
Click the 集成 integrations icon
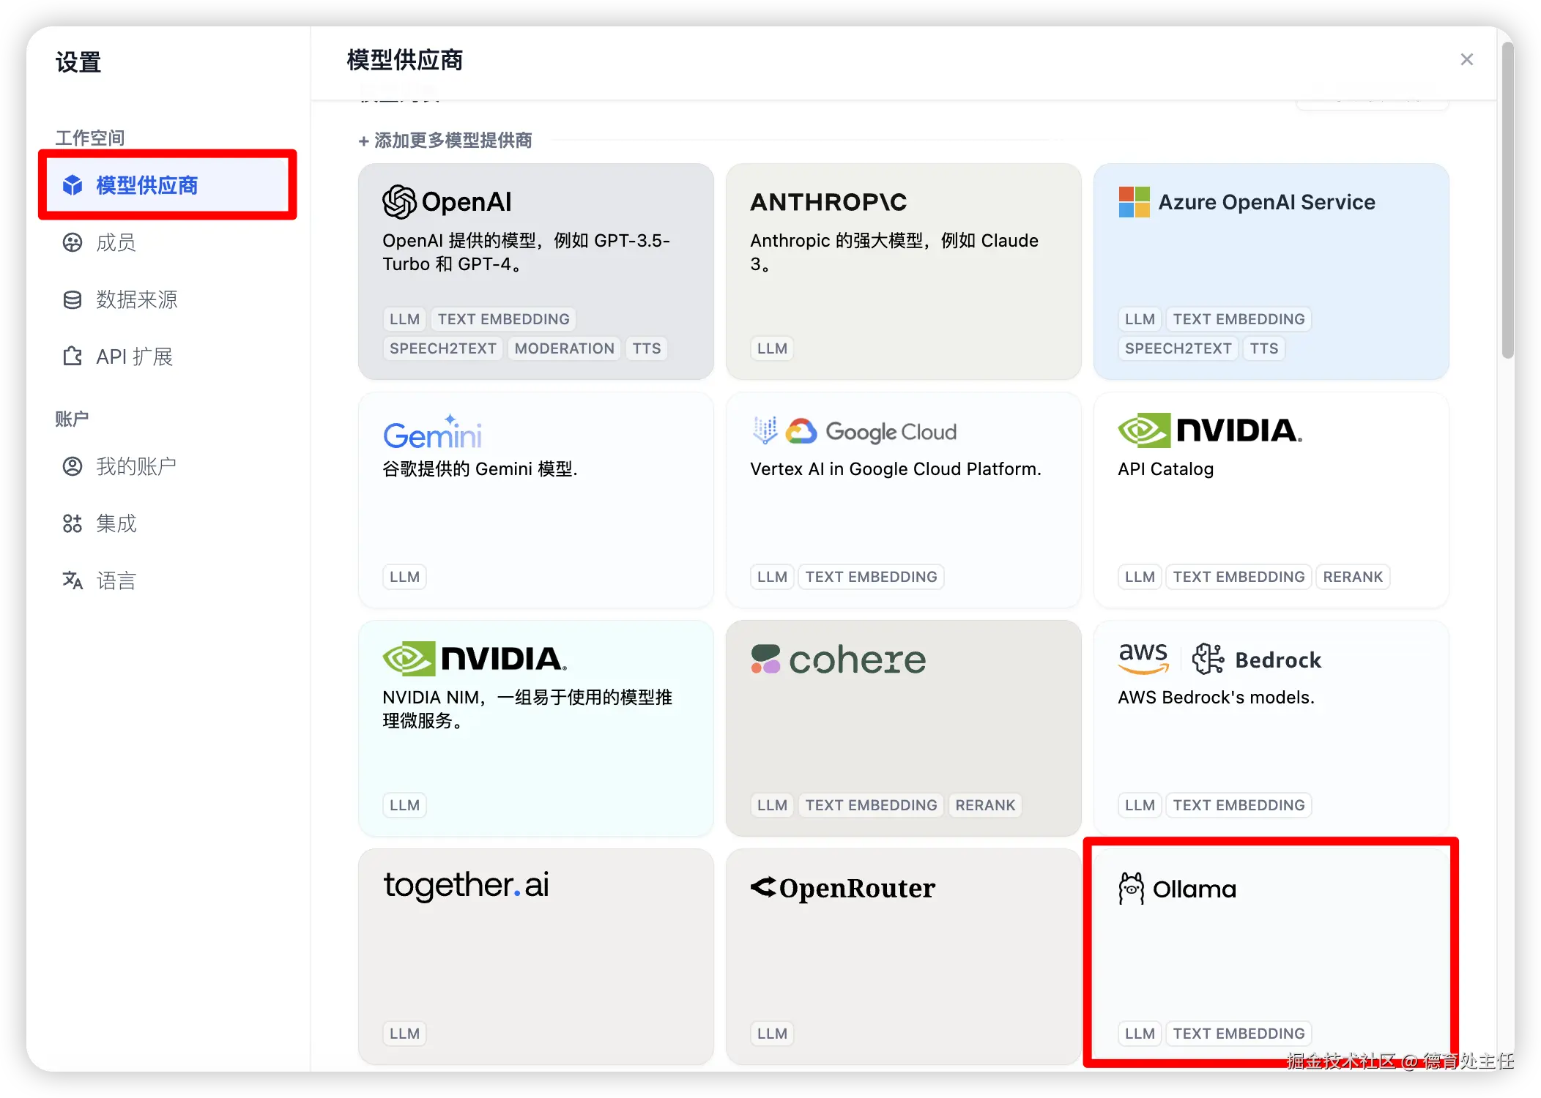[x=73, y=523]
